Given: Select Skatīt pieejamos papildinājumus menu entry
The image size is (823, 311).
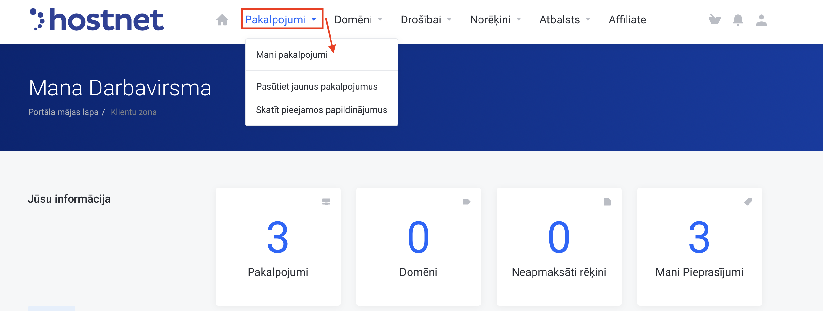Looking at the screenshot, I should pos(321,110).
